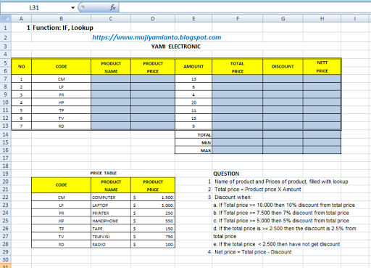The height and width of the screenshot is (268, 371).
Task: Select column C header
Action: coord(111,19)
